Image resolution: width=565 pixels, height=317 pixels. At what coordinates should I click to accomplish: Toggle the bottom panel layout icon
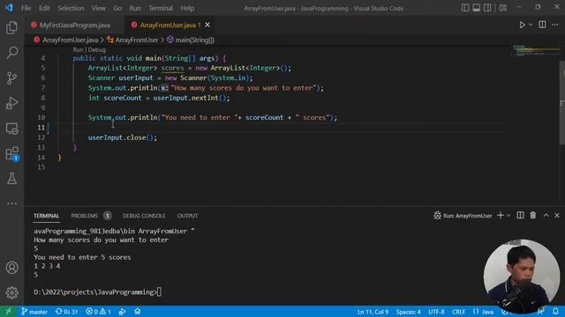(x=476, y=8)
